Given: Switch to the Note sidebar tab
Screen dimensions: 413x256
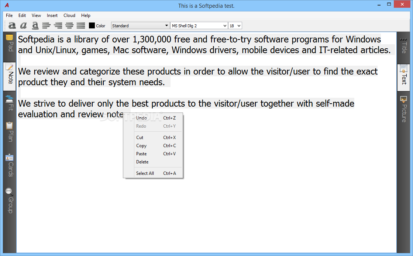Looking at the screenshot, I should 10,76.
